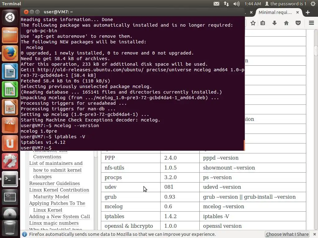Click the terminal window title 'user@VM7: ~'
Viewport: 318px width, 238px height.
(x=58, y=12)
